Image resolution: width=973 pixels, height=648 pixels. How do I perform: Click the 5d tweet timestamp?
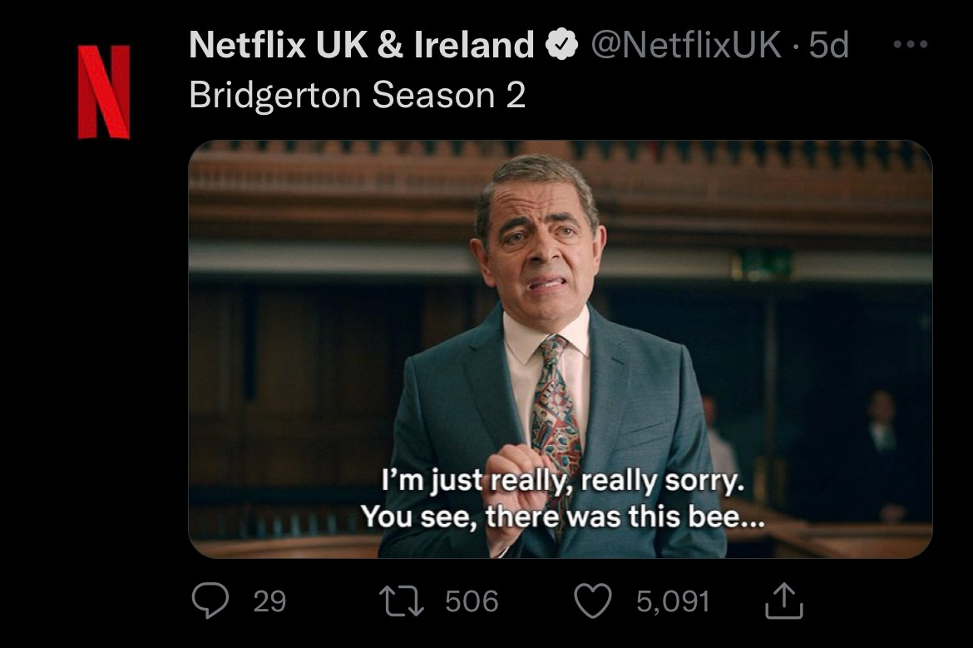[829, 45]
